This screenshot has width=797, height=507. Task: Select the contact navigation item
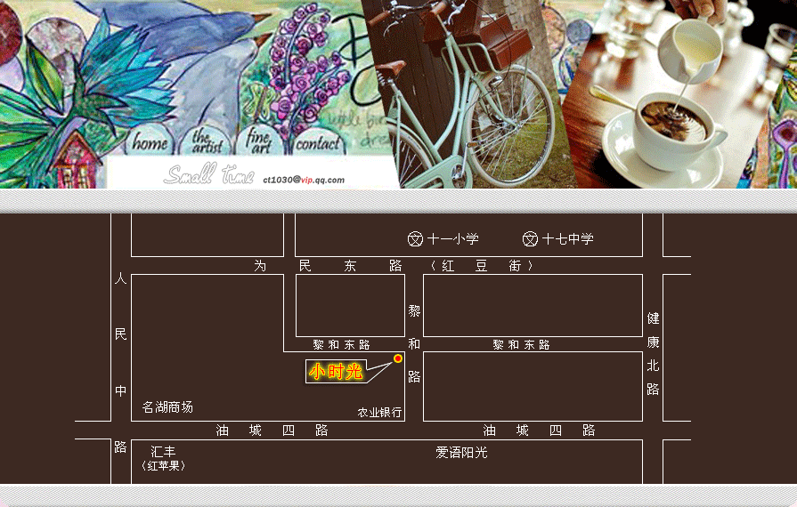pyautogui.click(x=317, y=143)
